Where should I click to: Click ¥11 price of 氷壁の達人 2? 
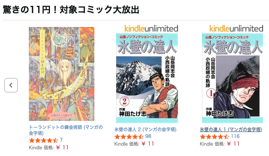click(148, 144)
